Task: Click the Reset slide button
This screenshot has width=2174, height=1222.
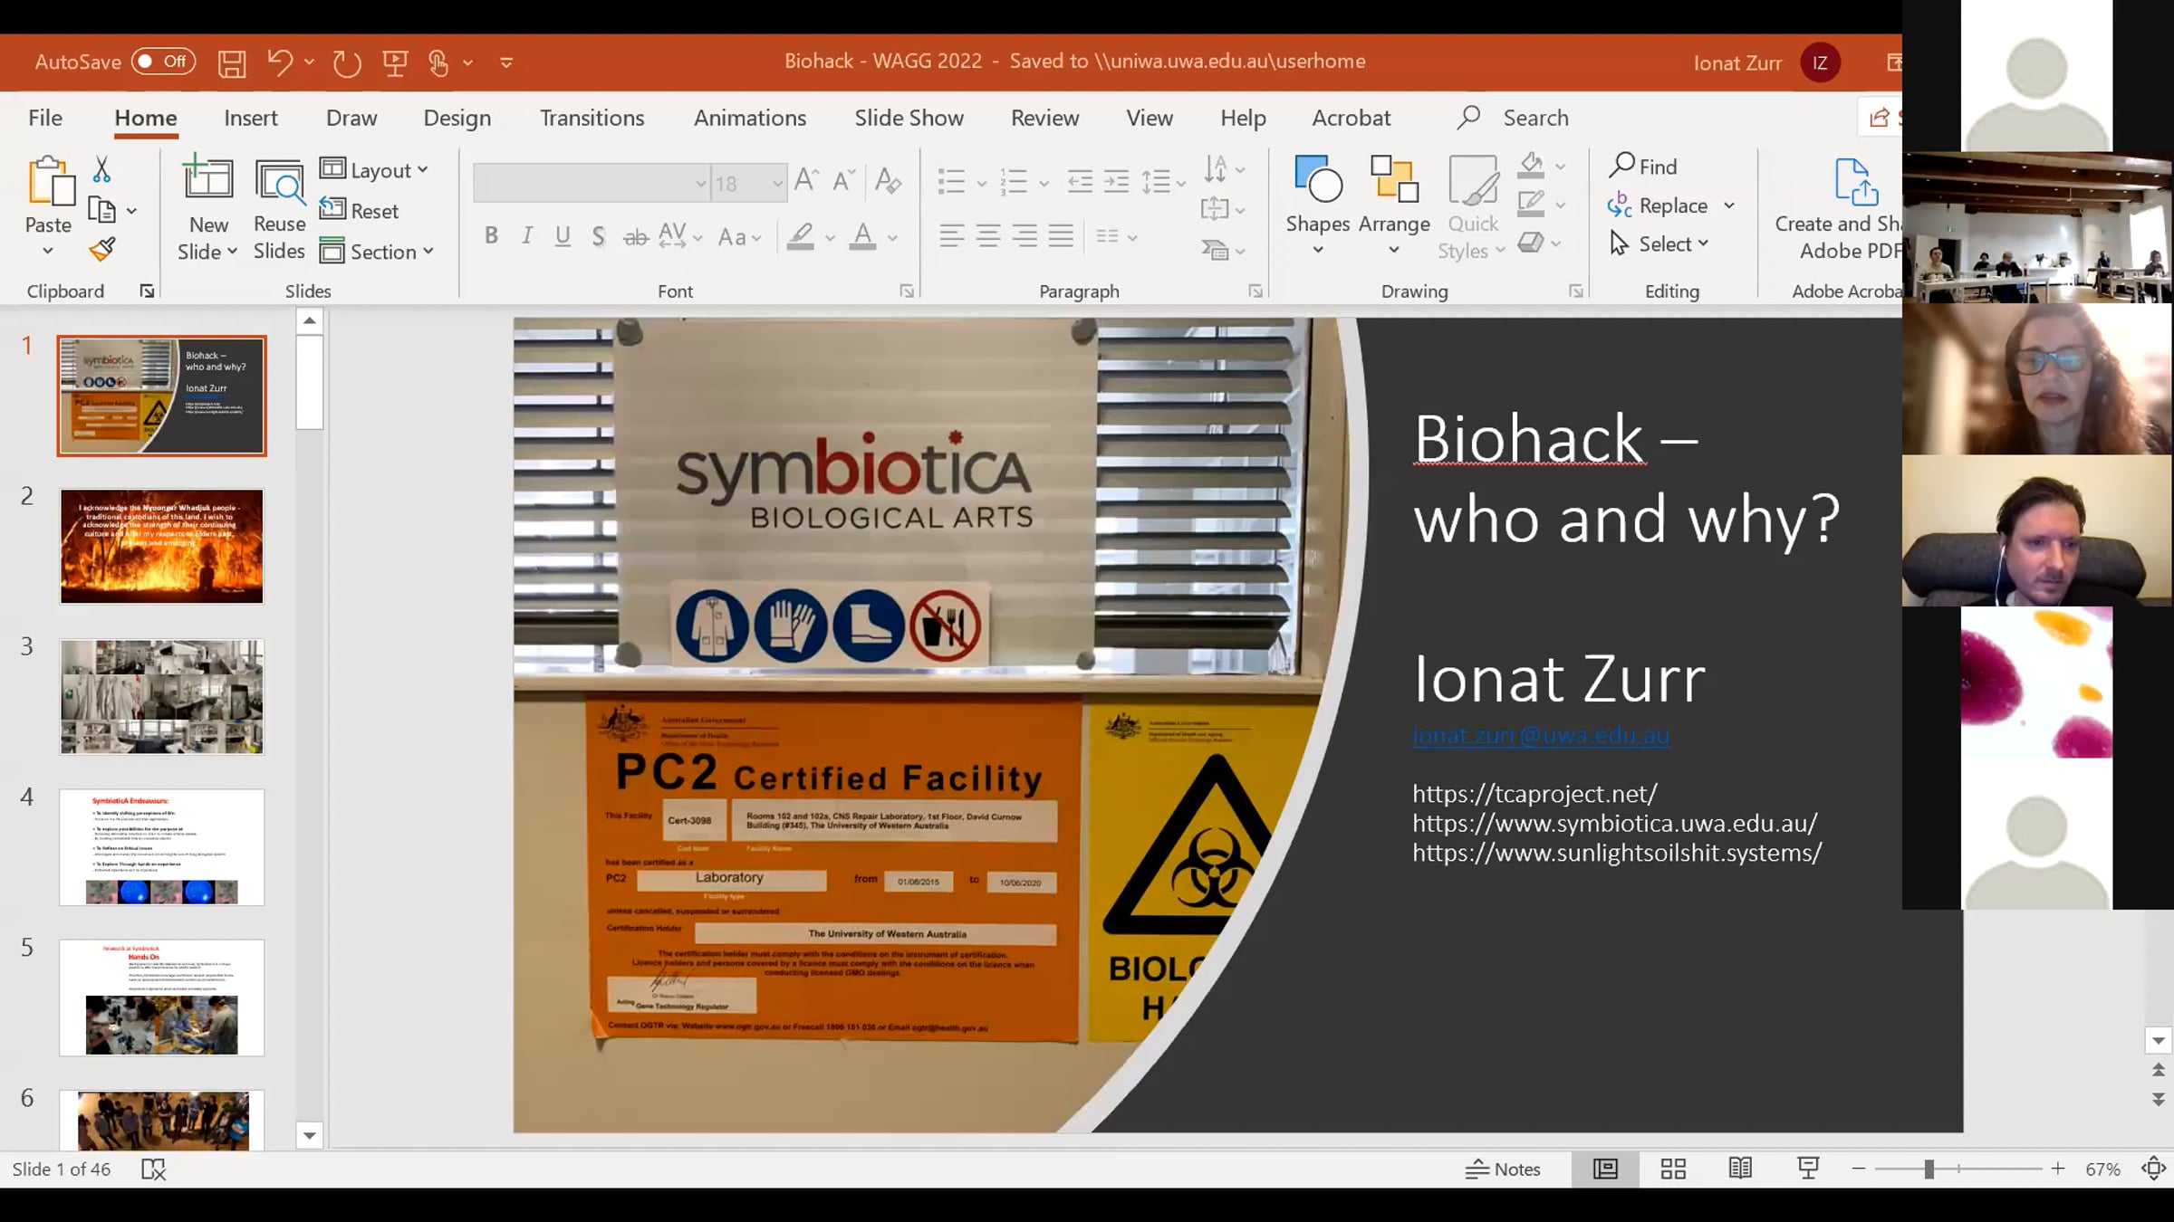Action: pos(360,211)
